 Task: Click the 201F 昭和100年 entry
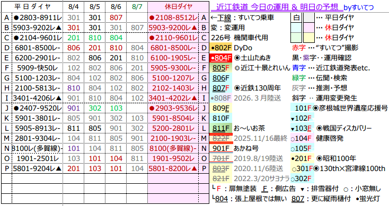pyautogui.click(x=324, y=158)
